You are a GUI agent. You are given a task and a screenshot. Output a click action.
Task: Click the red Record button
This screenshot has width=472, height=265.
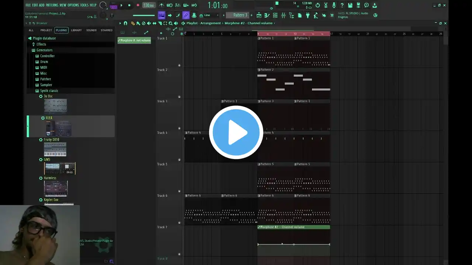[138, 5]
